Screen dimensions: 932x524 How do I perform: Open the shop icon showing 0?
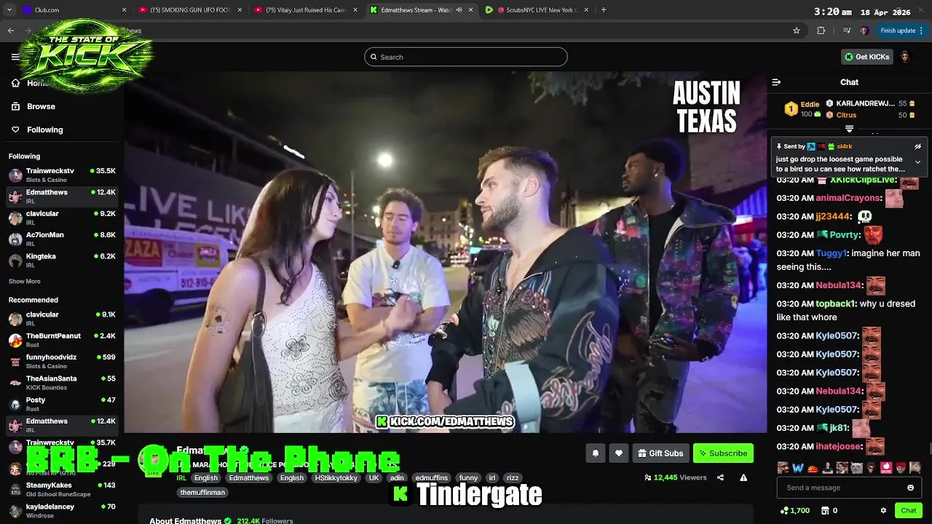pyautogui.click(x=829, y=511)
